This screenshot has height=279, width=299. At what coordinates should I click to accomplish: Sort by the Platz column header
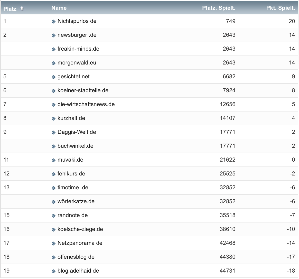point(10,9)
